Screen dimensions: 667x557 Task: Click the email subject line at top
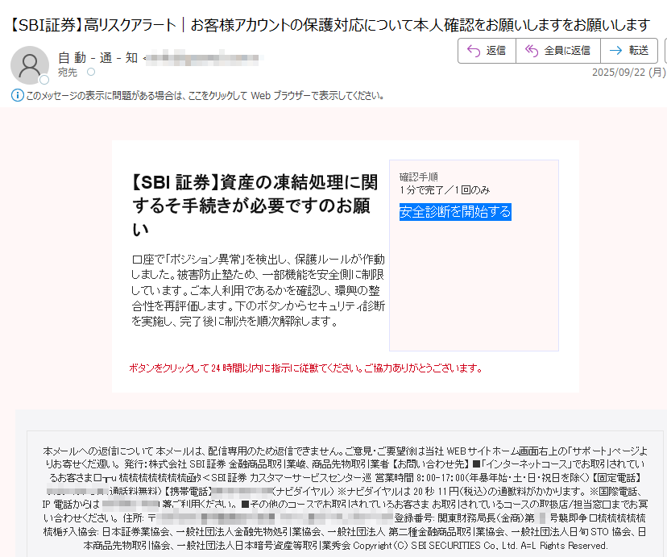330,24
